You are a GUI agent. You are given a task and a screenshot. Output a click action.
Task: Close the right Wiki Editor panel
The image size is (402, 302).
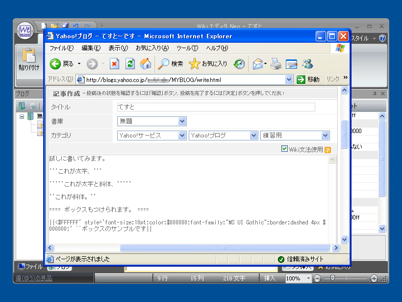(383, 93)
